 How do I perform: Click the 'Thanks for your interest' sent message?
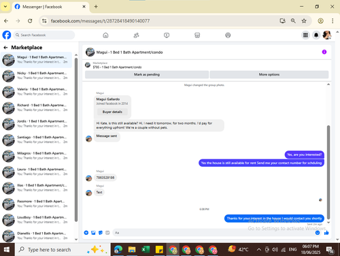(274, 219)
